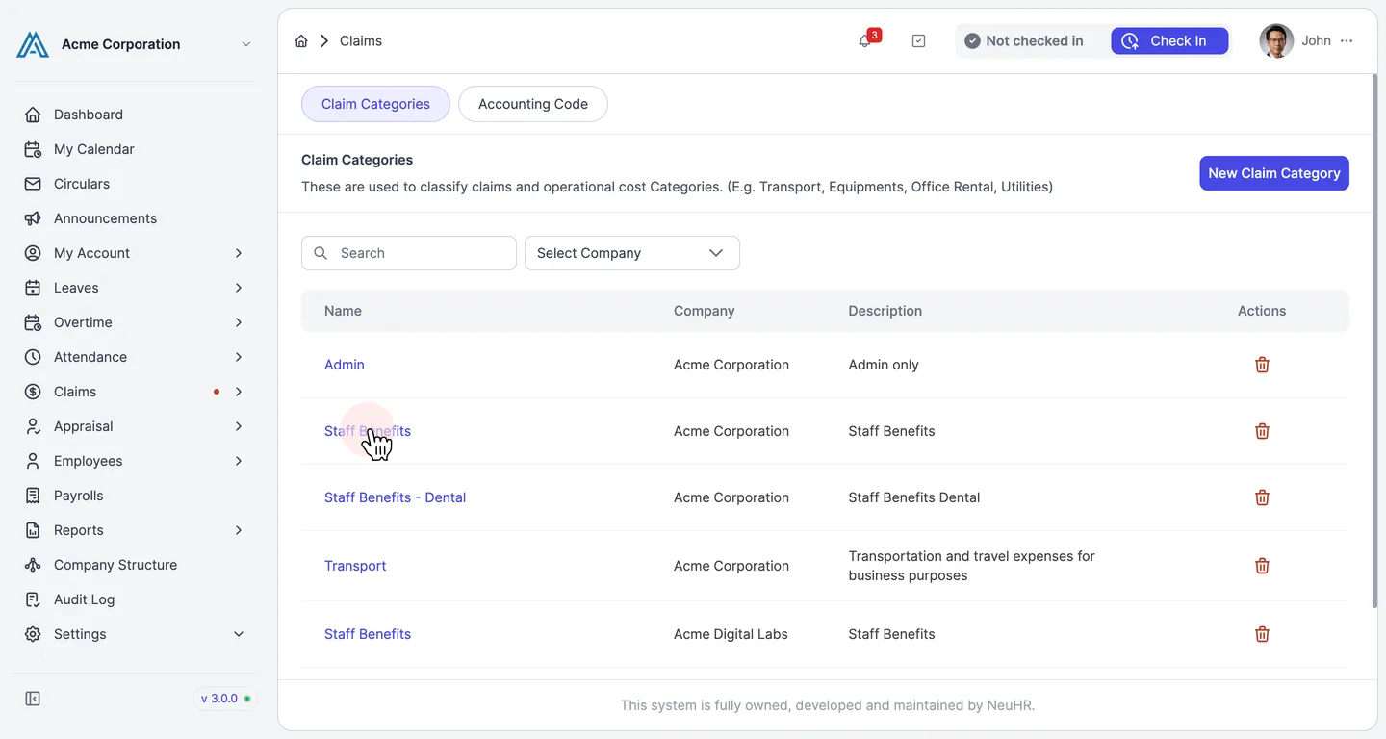
Task: Click the Check In button
Action: pyautogui.click(x=1169, y=40)
